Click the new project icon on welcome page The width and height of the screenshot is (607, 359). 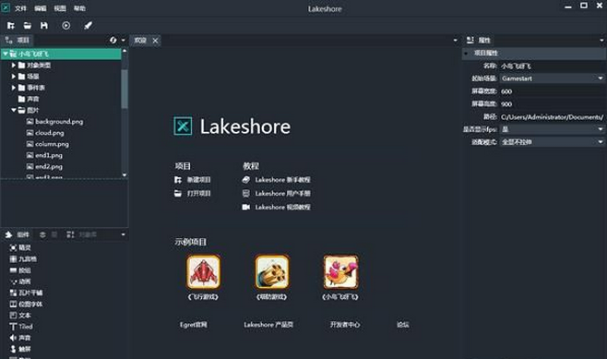coord(178,180)
